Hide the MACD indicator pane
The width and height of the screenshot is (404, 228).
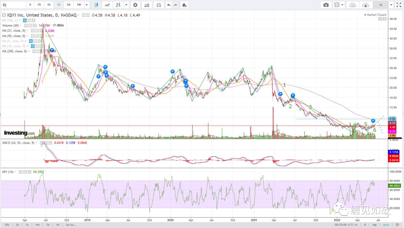click(42, 143)
